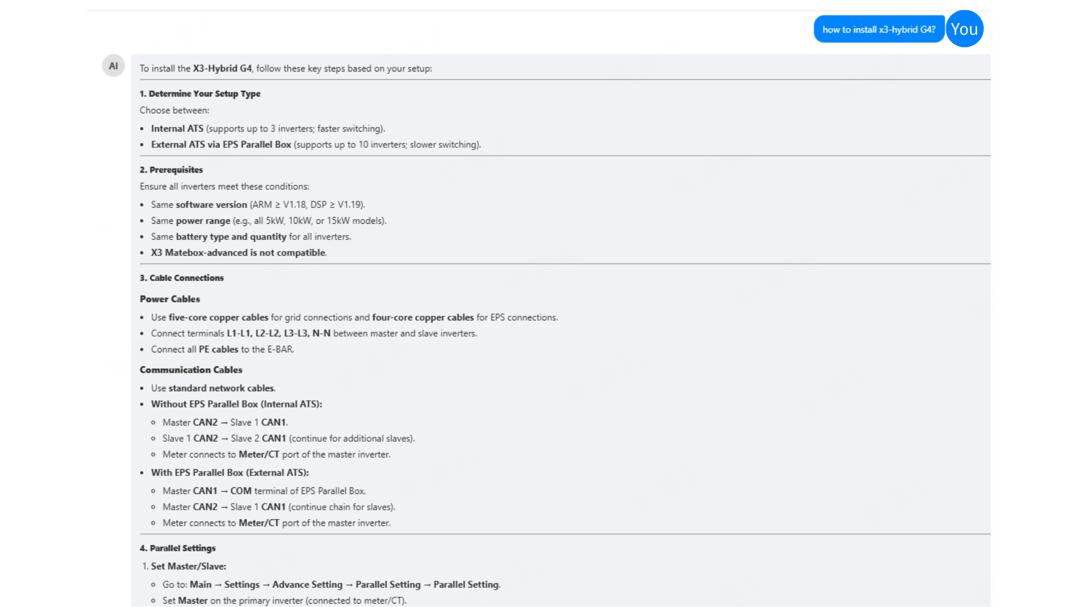Click "X3 Matebox-advanced is not compatible" line
1080x607 pixels.
[x=238, y=253]
